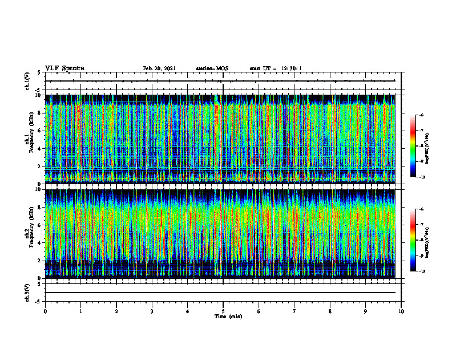The width and height of the screenshot is (452, 349).
Task: Click the ch.2 frequency tick label "8"
Action: point(39,208)
